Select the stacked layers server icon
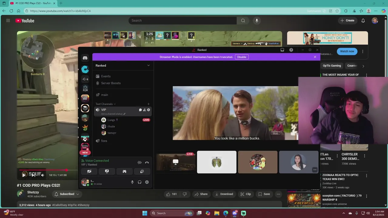The height and width of the screenshot is (218, 388). coord(85,108)
